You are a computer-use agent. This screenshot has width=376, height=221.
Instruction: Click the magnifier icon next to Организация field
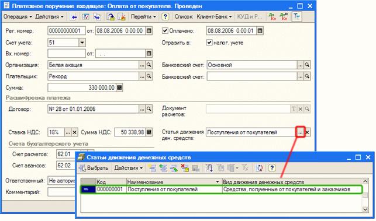(149, 65)
